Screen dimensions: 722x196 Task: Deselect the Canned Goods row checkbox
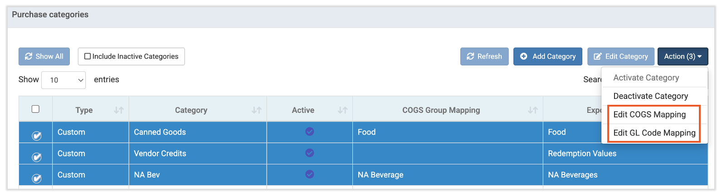(36, 136)
